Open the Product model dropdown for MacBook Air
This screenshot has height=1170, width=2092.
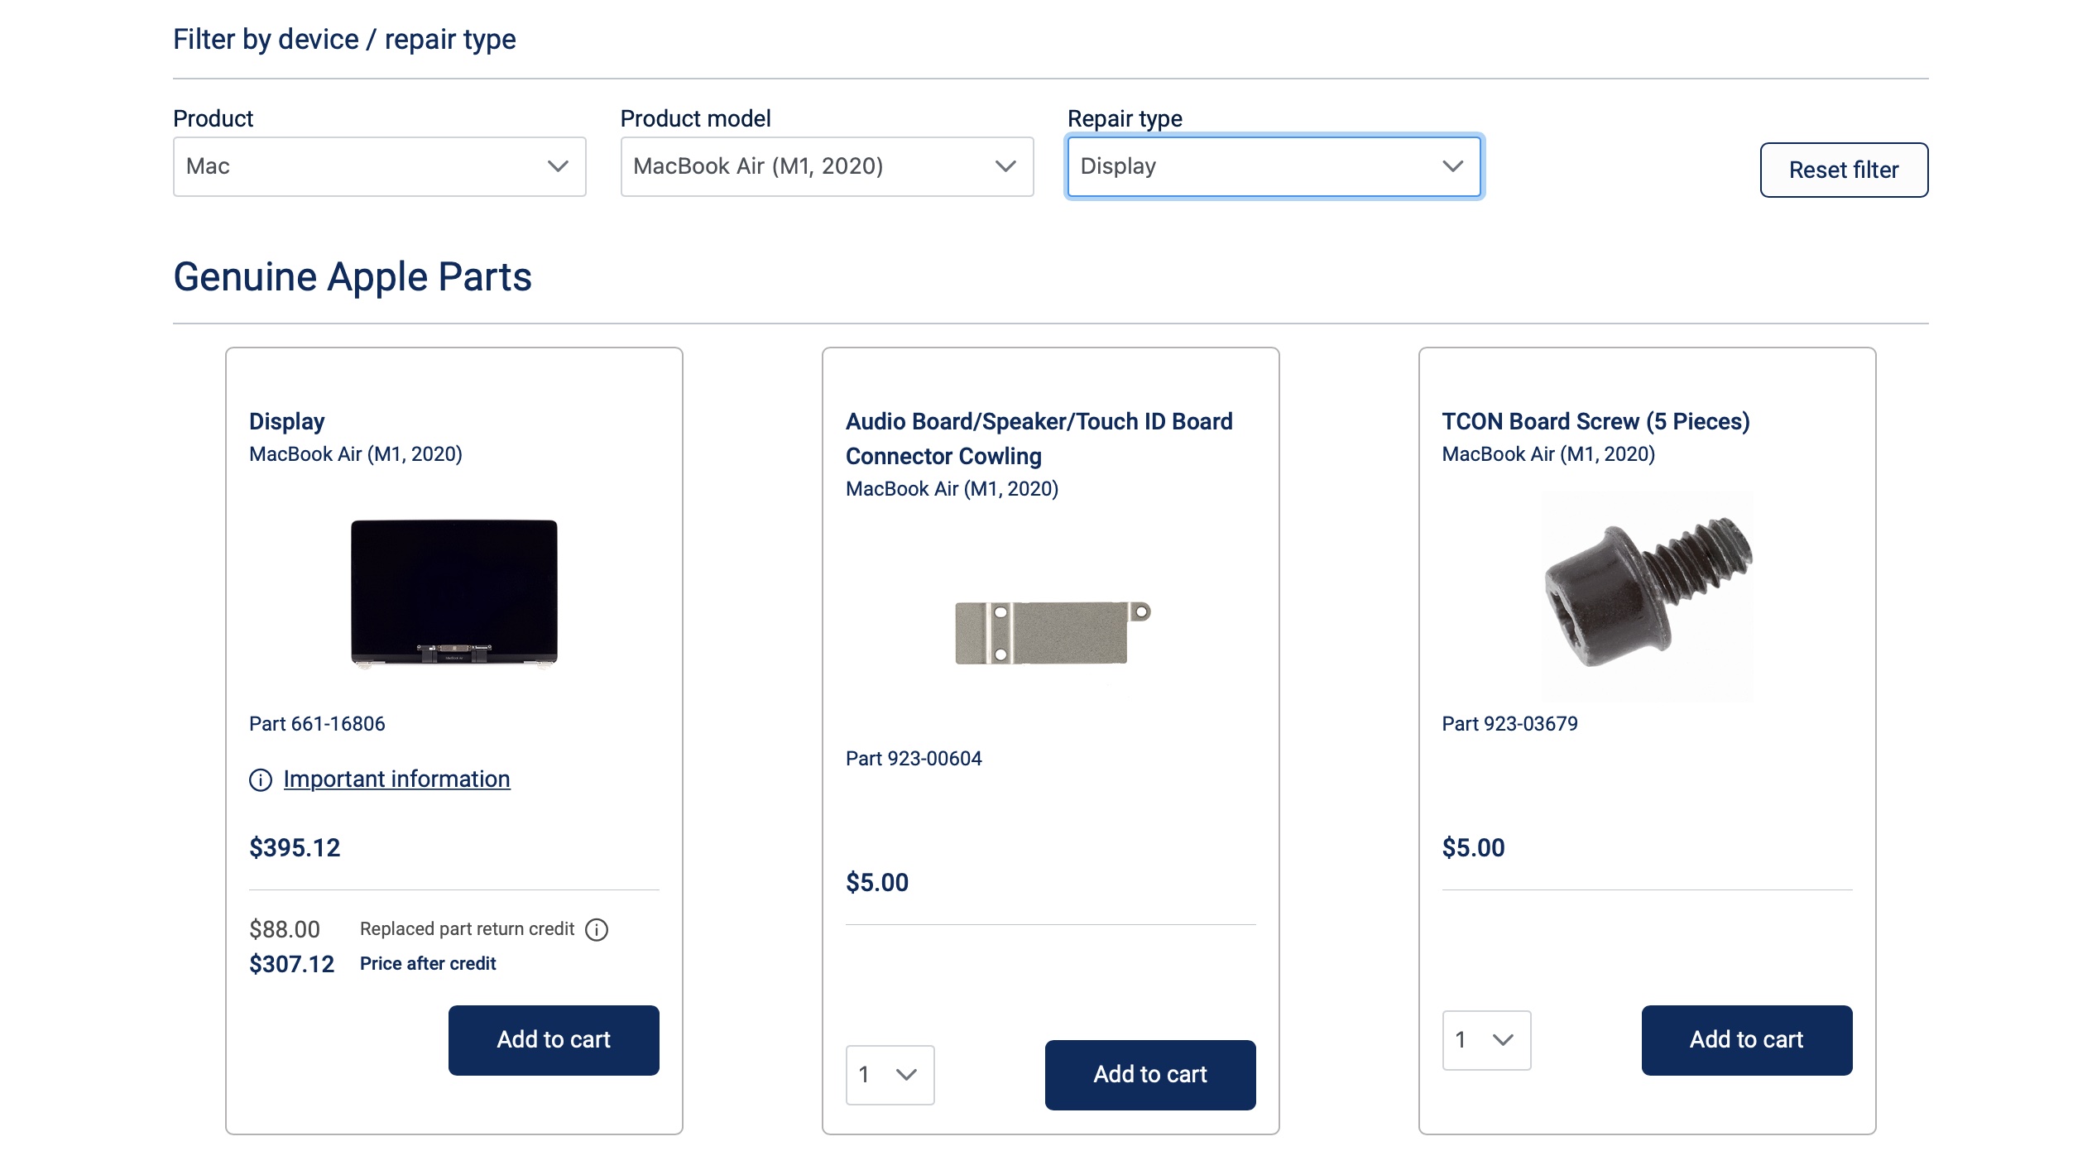(826, 165)
